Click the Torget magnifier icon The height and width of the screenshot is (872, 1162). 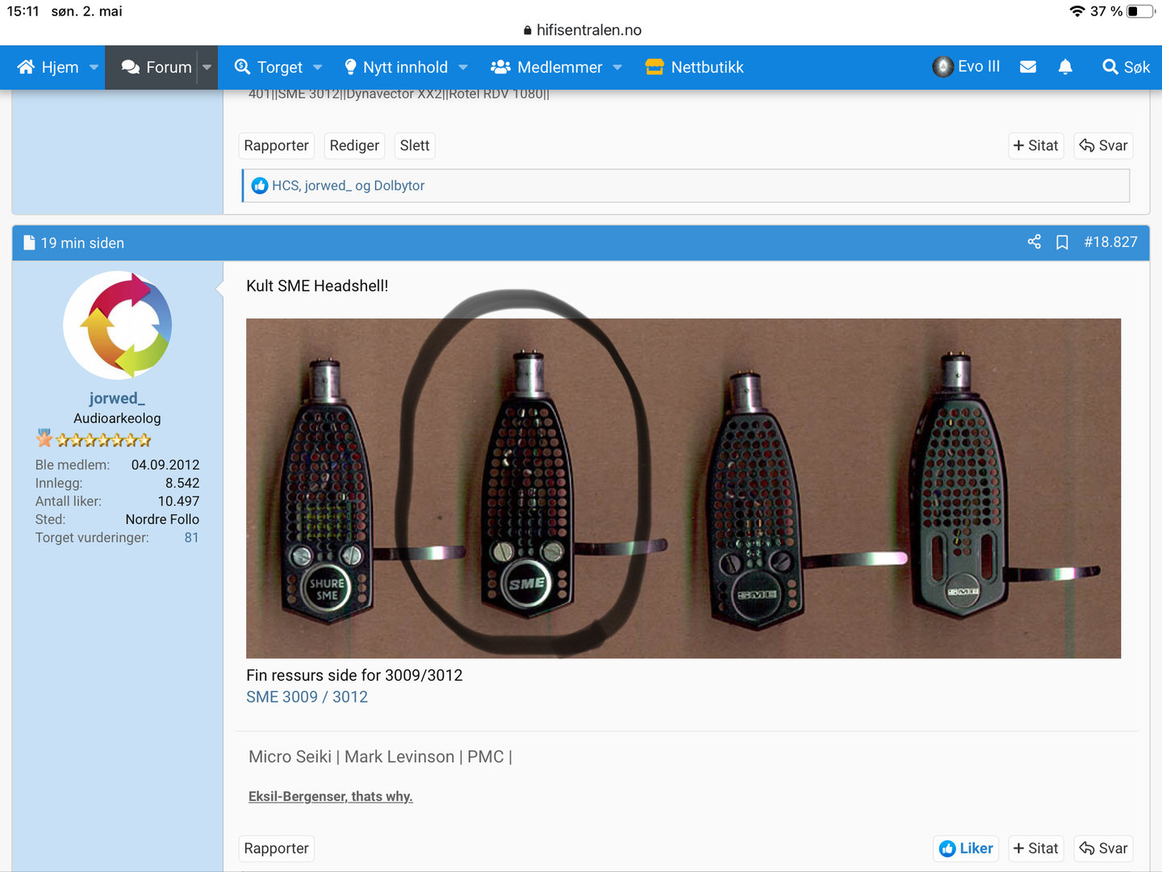(242, 67)
